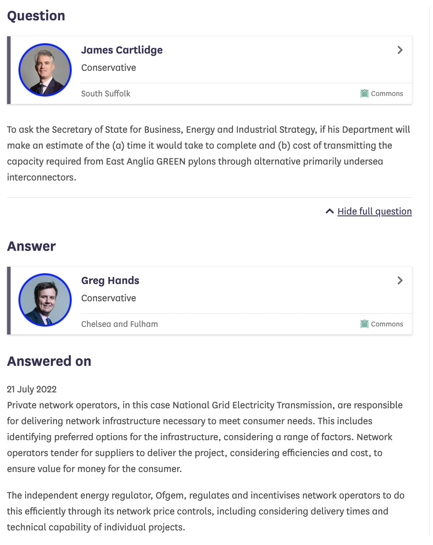Open the James Cartlidge member name
This screenshot has height=545, width=433.
click(x=122, y=50)
